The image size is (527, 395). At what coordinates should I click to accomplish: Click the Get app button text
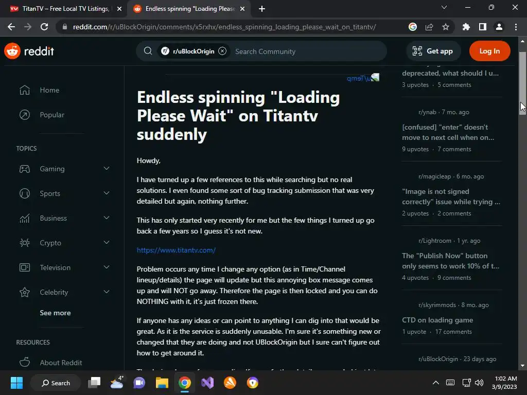[x=440, y=51]
